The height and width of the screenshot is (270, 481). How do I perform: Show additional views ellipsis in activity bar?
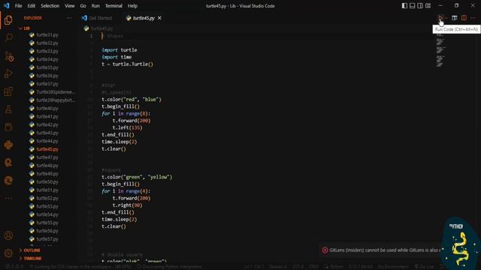[8, 198]
